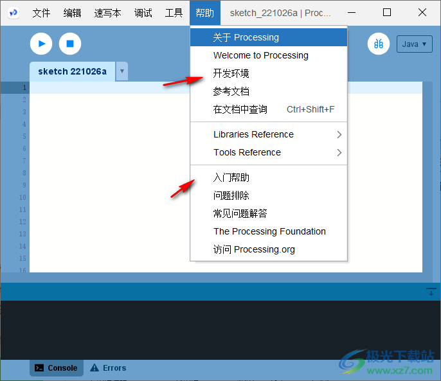
Task: Switch to the Console tab
Action: (57, 368)
